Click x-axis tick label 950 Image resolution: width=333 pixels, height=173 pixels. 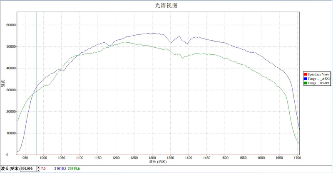point(25,158)
